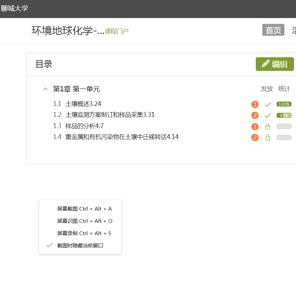Click the 45% progress bar for section 1.2
This screenshot has width=296, height=306.
click(x=284, y=116)
